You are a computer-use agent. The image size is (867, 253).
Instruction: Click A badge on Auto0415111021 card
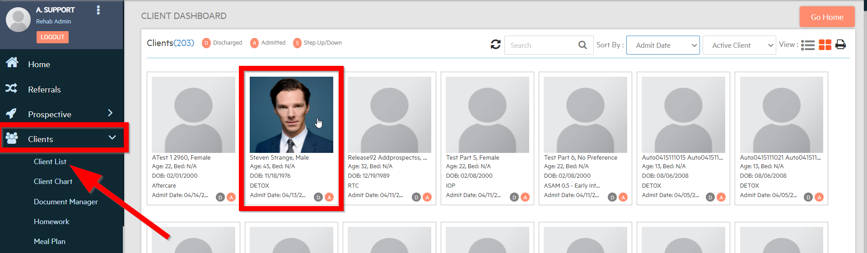819,197
